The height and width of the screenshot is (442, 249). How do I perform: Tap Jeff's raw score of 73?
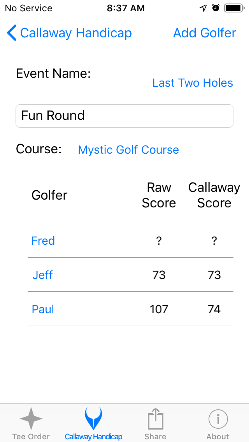coord(159,275)
